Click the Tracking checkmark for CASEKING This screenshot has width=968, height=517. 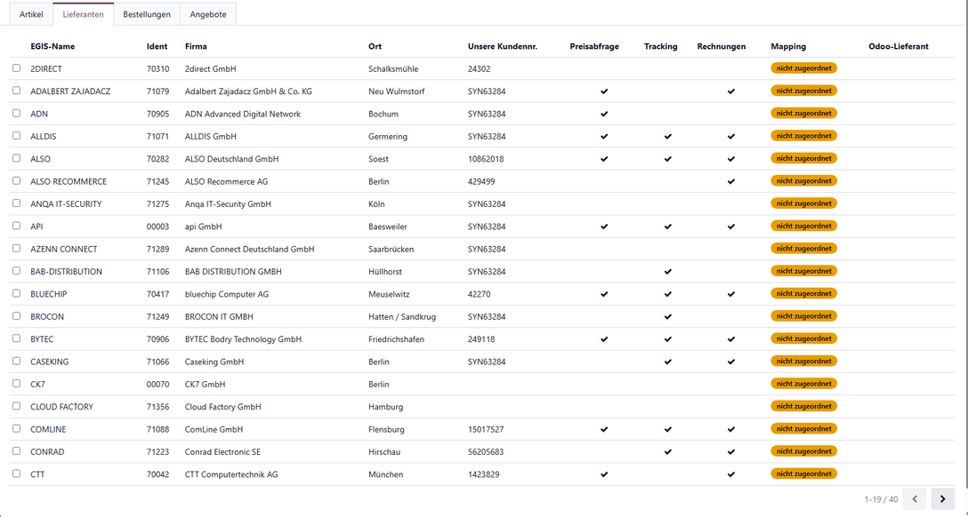coord(668,362)
